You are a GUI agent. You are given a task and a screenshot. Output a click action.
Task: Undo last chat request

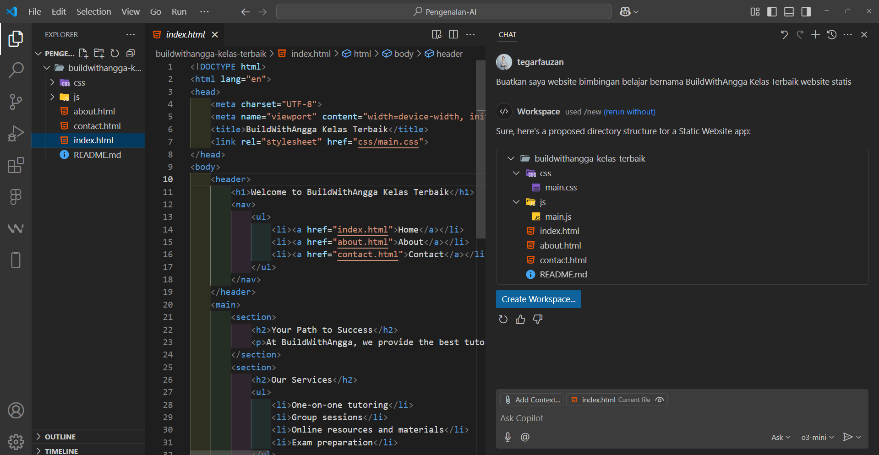tap(784, 35)
